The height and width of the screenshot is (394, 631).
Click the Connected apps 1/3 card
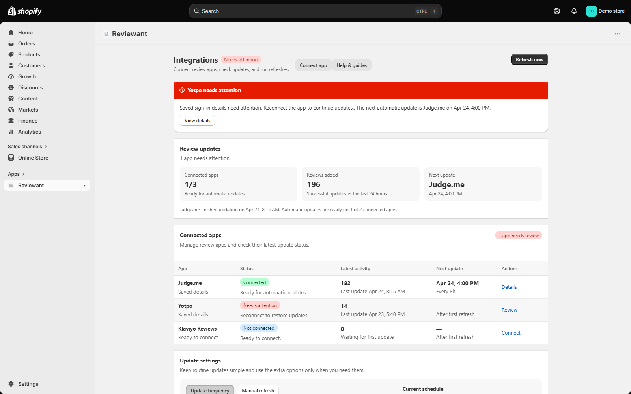pyautogui.click(x=239, y=184)
